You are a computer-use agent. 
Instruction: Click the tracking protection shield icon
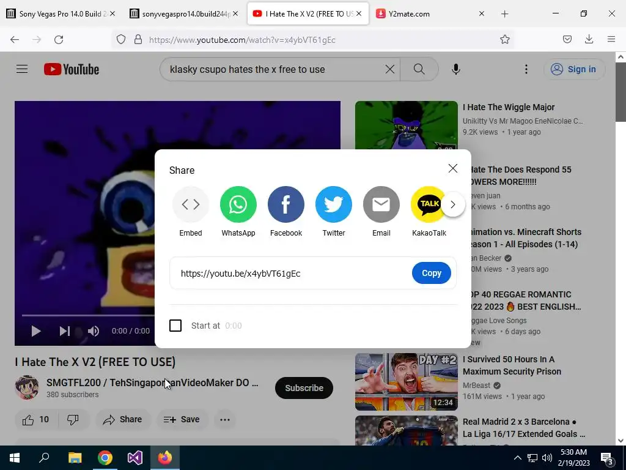(121, 40)
